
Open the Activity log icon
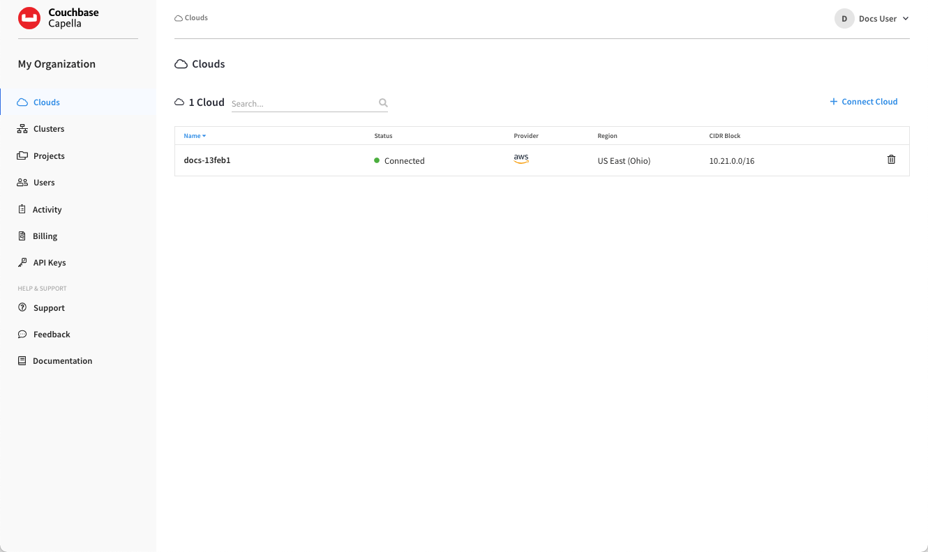[x=23, y=209]
